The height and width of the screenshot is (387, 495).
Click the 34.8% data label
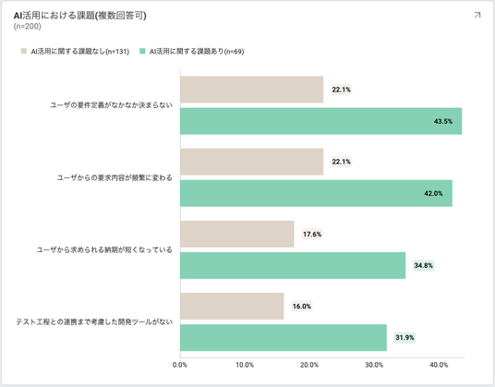pyautogui.click(x=423, y=265)
